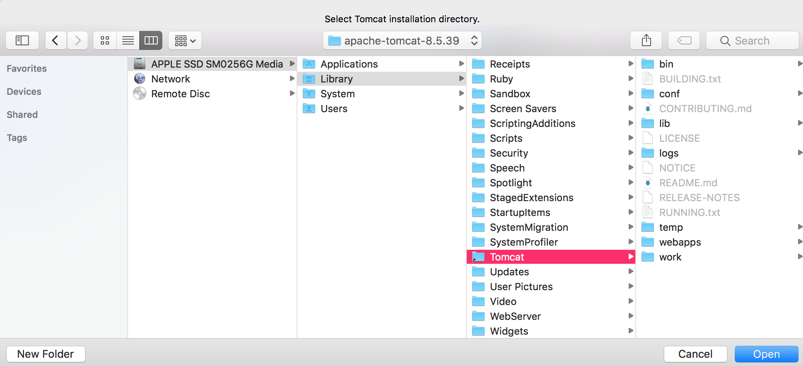This screenshot has width=803, height=366.
Task: Select the Library folder icon
Action: click(x=309, y=79)
